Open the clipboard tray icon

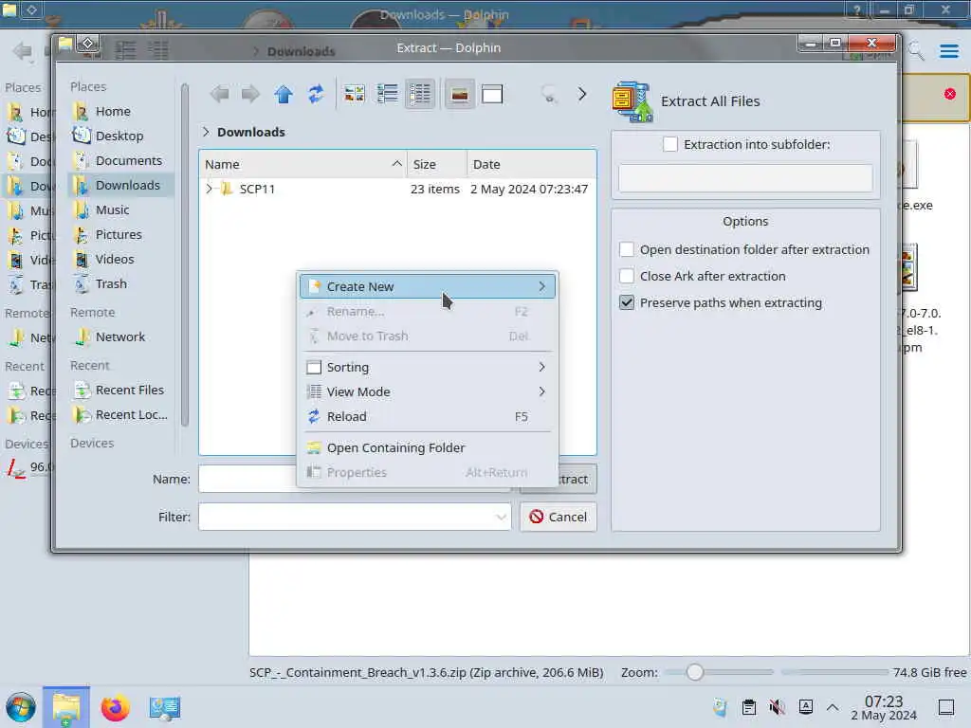749,707
